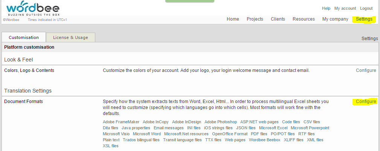Image resolution: width=380 pixels, height=151 pixels.
Task: Open the Help link
Action: [326, 8]
